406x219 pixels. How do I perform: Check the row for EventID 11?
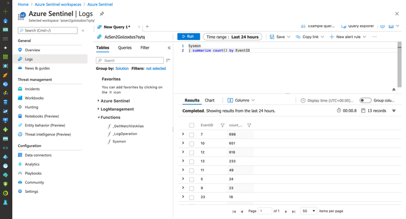pos(191,171)
